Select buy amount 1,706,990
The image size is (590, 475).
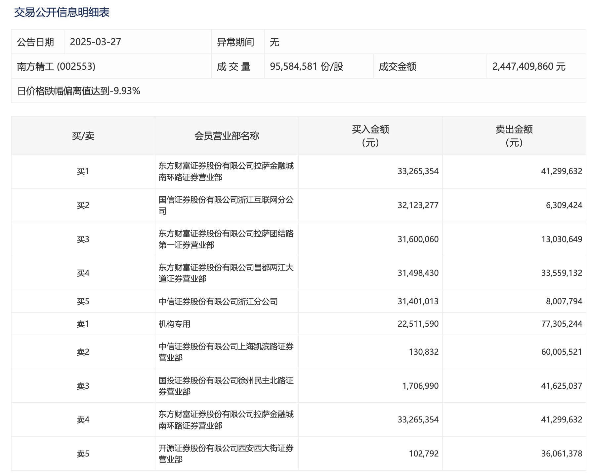click(x=420, y=386)
